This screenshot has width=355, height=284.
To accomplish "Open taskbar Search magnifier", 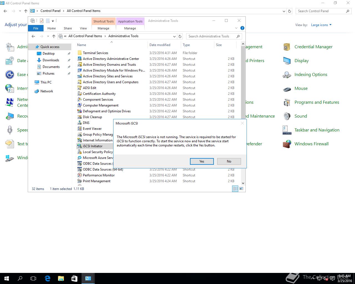I will coord(20,278).
